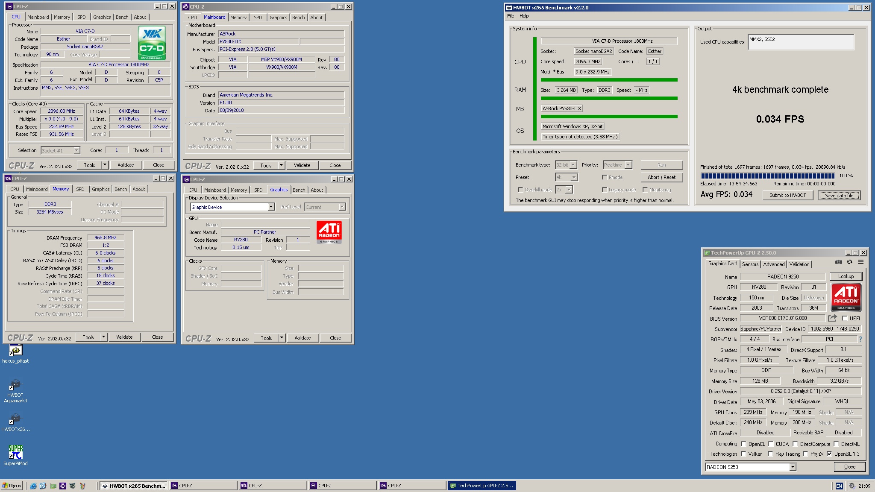Click the benchmark 100% progress bar

[x=767, y=176]
